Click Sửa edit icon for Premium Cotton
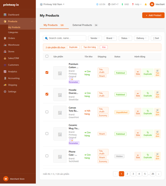The height and width of the screenshot is (186, 166). (138, 73)
